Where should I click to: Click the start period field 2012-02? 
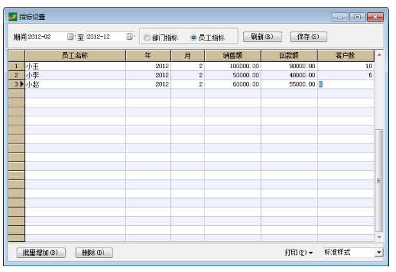pos(47,37)
